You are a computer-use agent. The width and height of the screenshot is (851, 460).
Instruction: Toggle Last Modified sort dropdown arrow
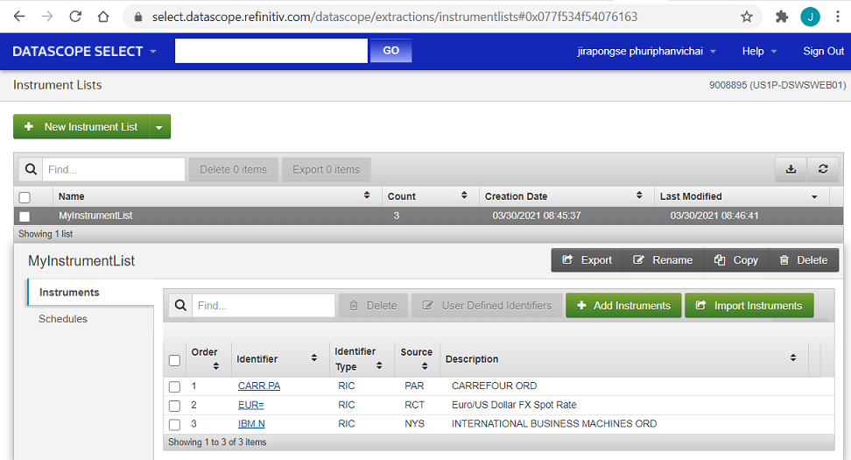click(814, 196)
